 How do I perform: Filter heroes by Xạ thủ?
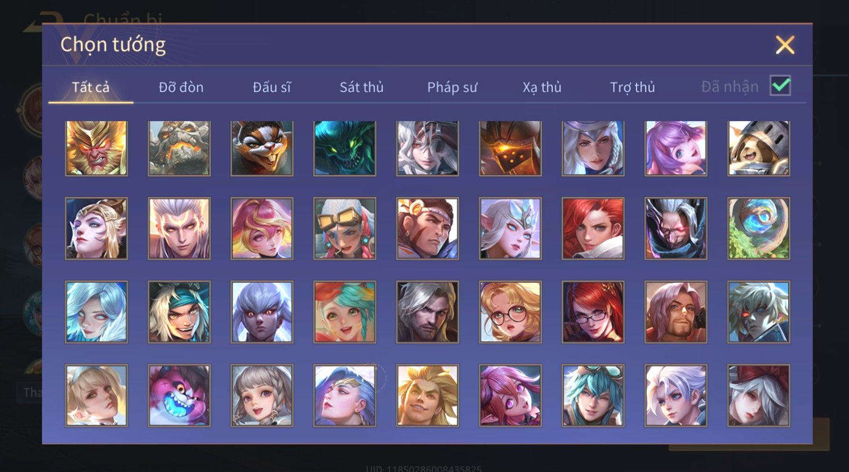542,87
